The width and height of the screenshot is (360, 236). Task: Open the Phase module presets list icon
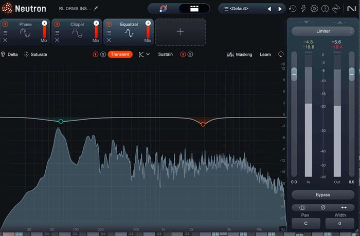5,33
